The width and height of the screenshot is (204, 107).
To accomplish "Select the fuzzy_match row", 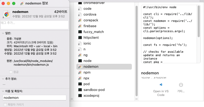I will pyautogui.click(x=104, y=32).
